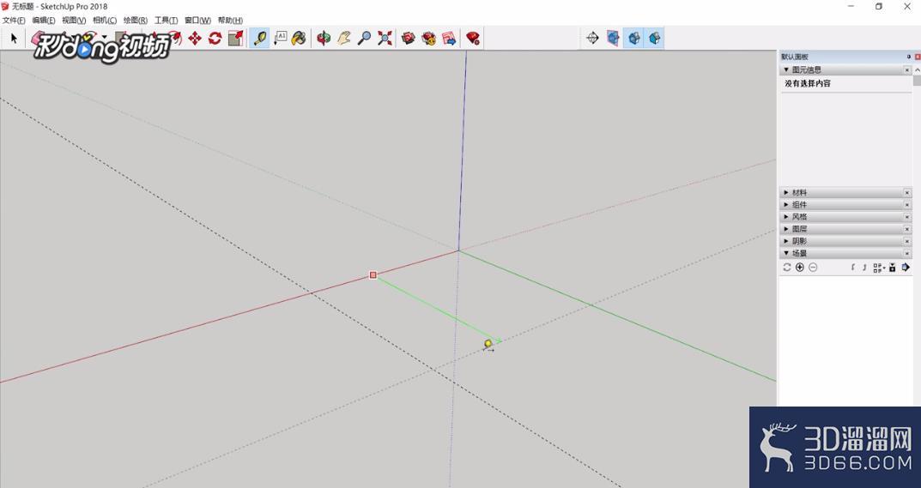Toggle auto-hide pin on 默认面板
921x488 pixels.
coord(909,57)
